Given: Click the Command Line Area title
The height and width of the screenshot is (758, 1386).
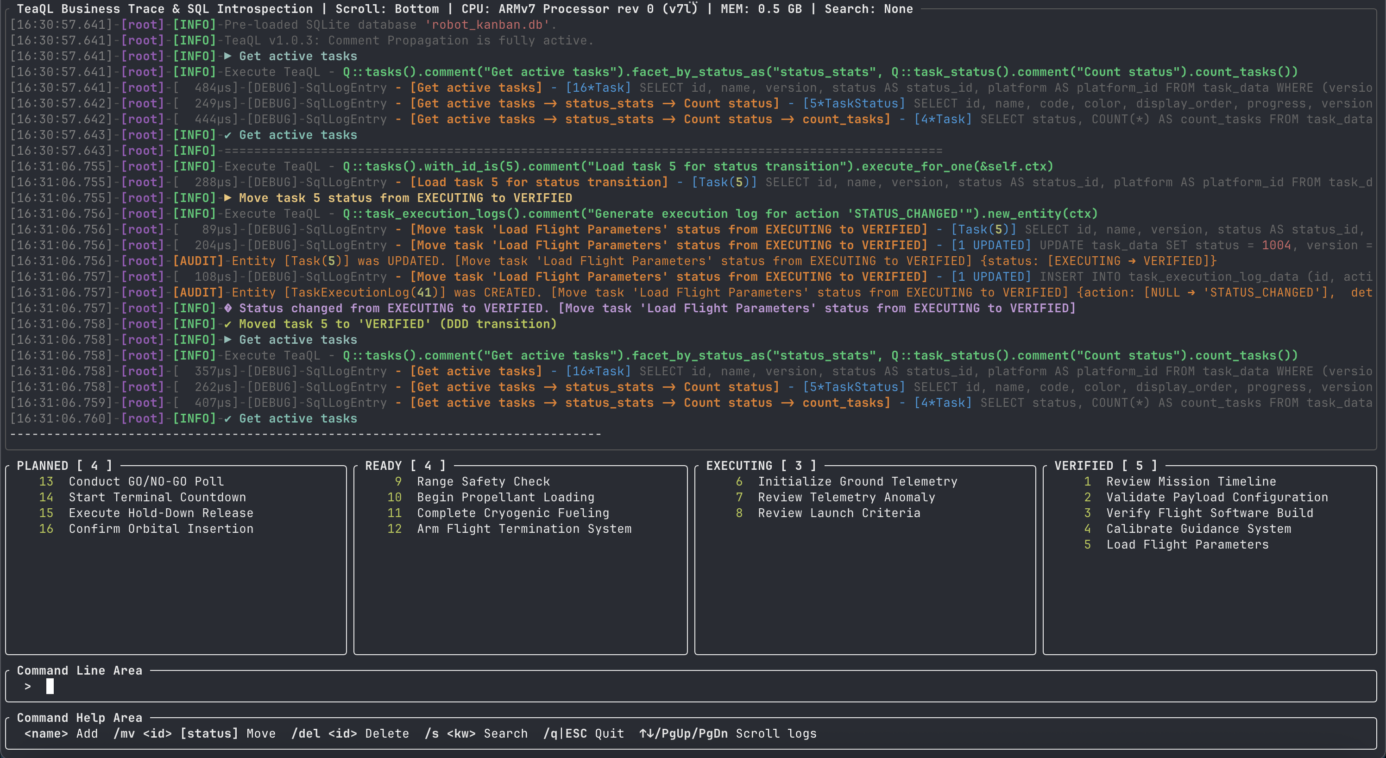Looking at the screenshot, I should [x=80, y=670].
